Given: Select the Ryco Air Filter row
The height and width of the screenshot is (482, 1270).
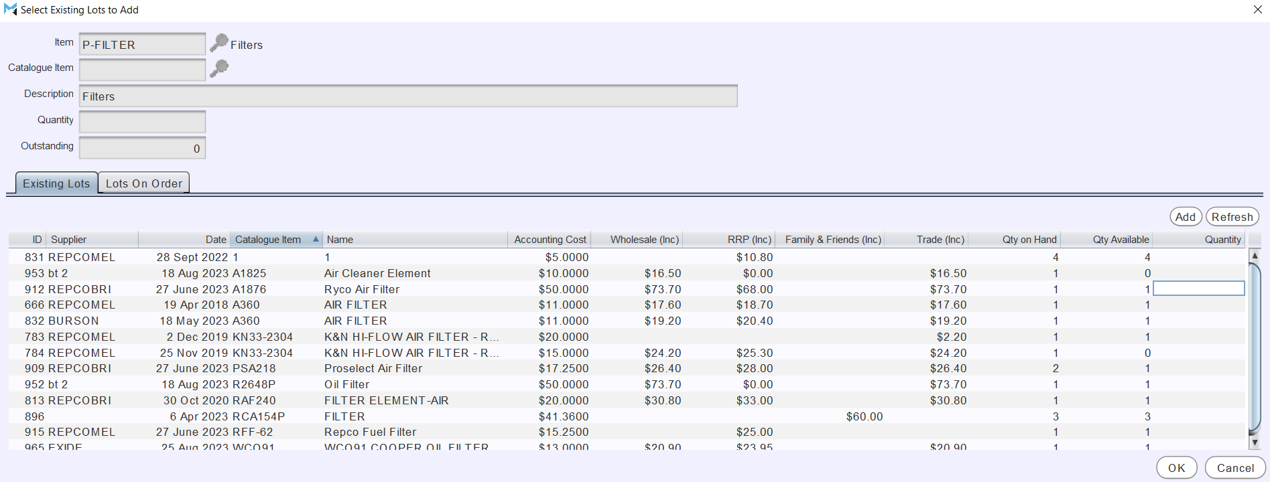Looking at the screenshot, I should coord(627,289).
